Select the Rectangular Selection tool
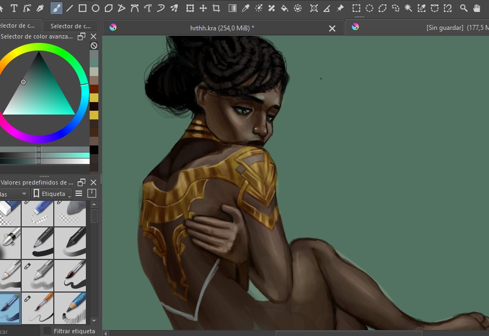This screenshot has height=336, width=489. (x=356, y=8)
